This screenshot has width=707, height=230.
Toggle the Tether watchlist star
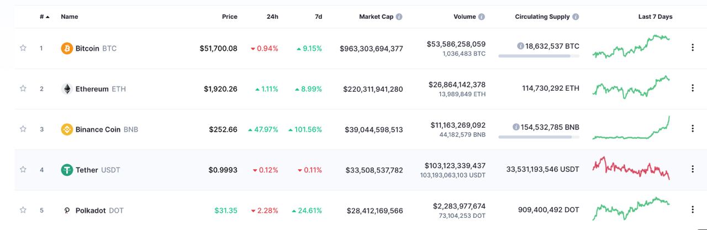23,170
